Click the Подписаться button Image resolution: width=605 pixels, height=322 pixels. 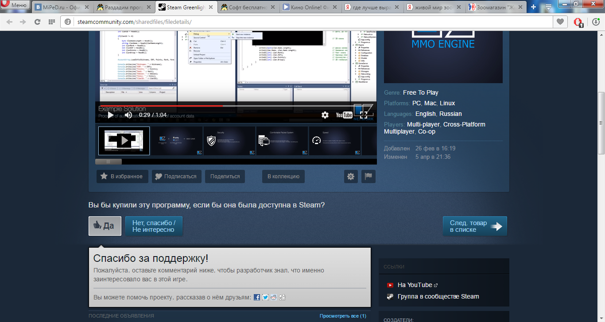(177, 176)
